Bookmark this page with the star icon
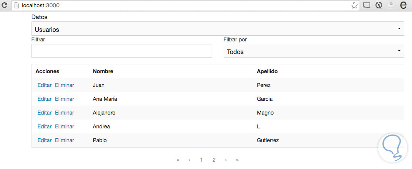 (x=354, y=5)
